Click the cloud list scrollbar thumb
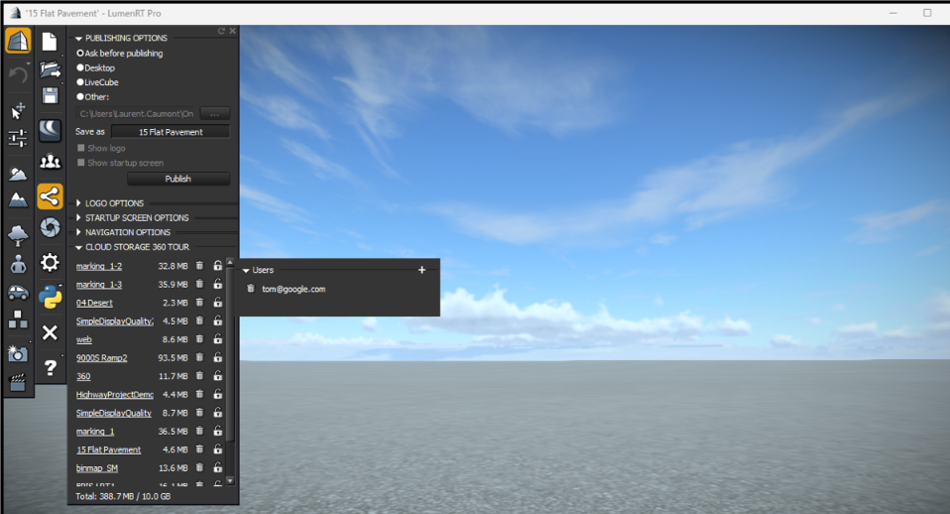Viewport: 950px width, 514px height. point(230,354)
